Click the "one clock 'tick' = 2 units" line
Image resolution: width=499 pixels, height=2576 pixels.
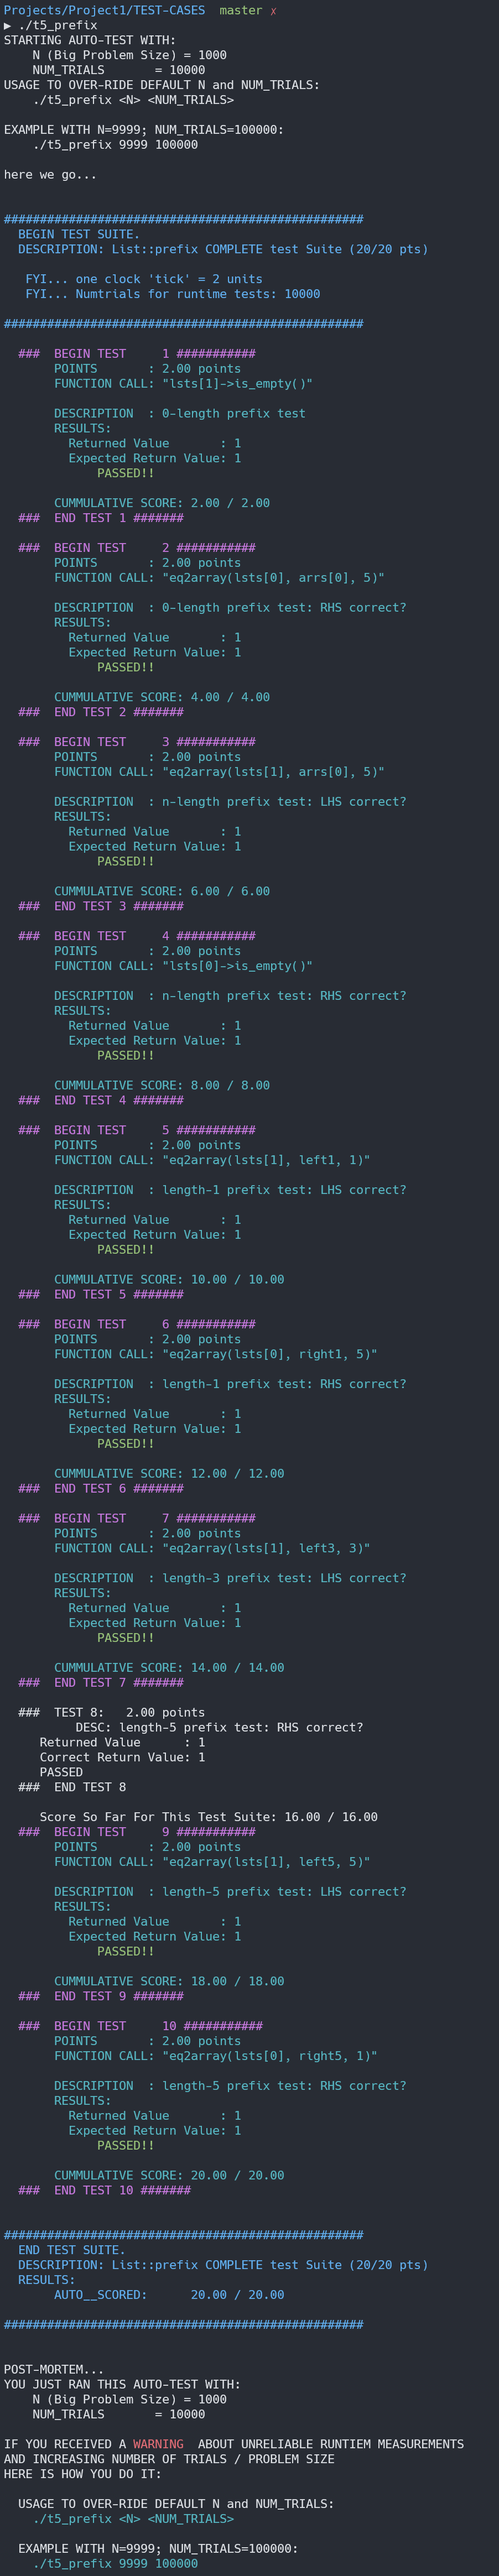(144, 279)
